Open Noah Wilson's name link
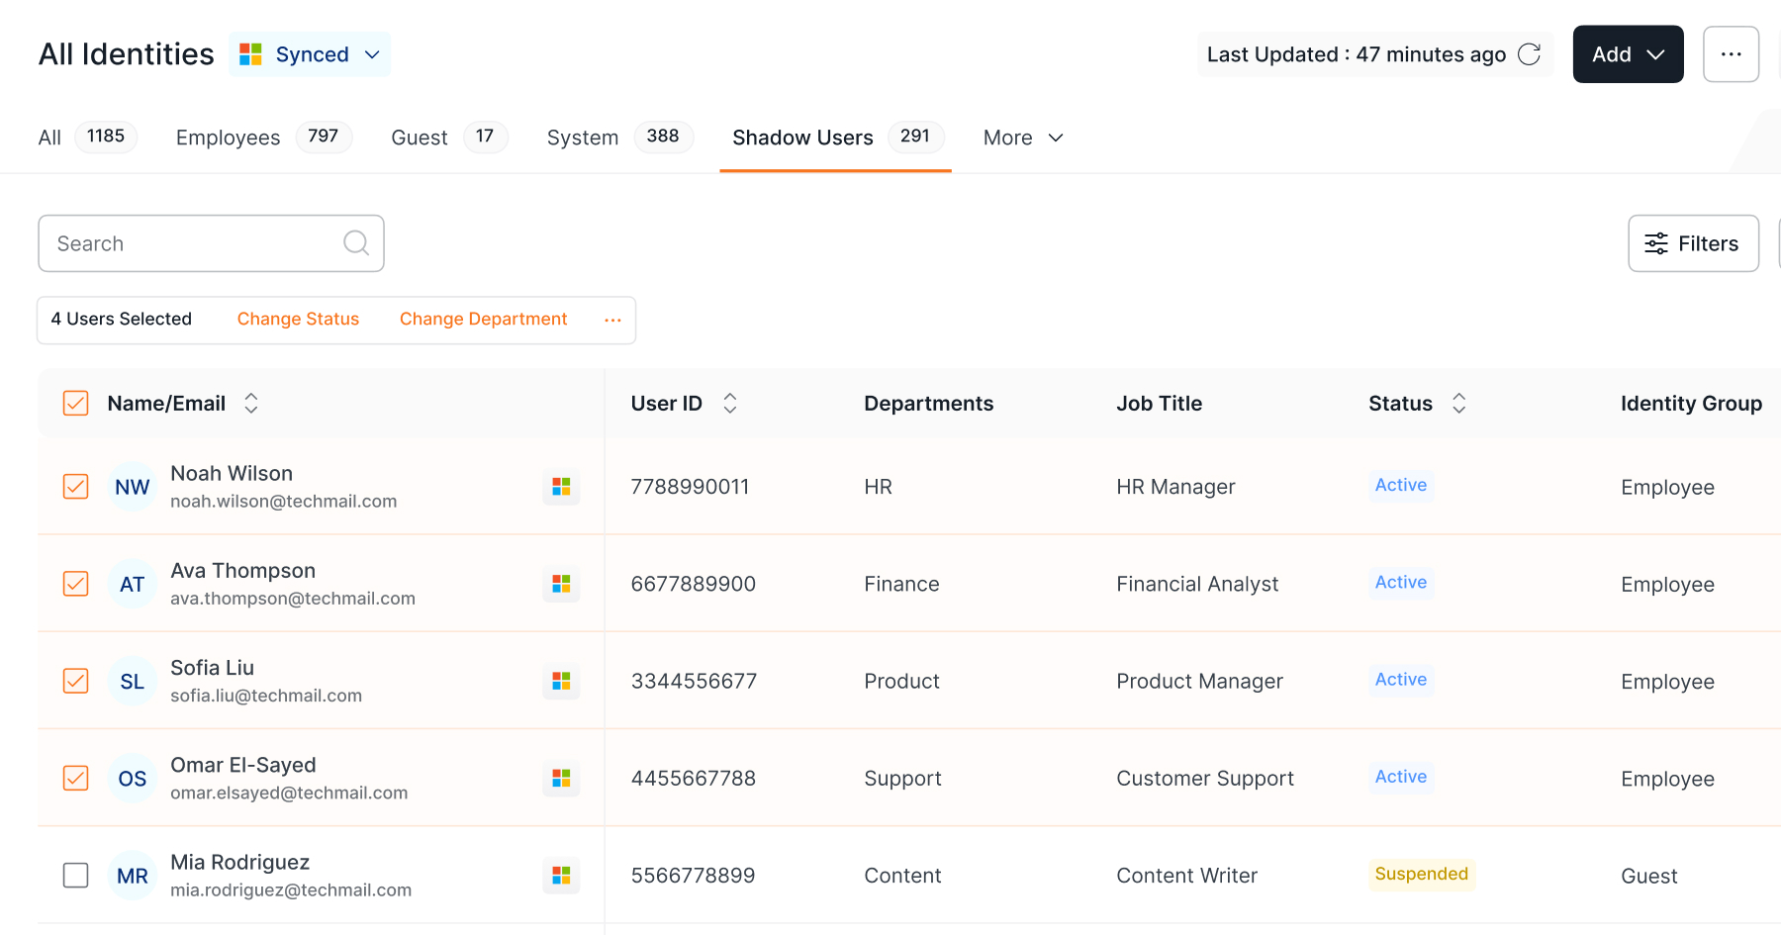 click(x=232, y=473)
